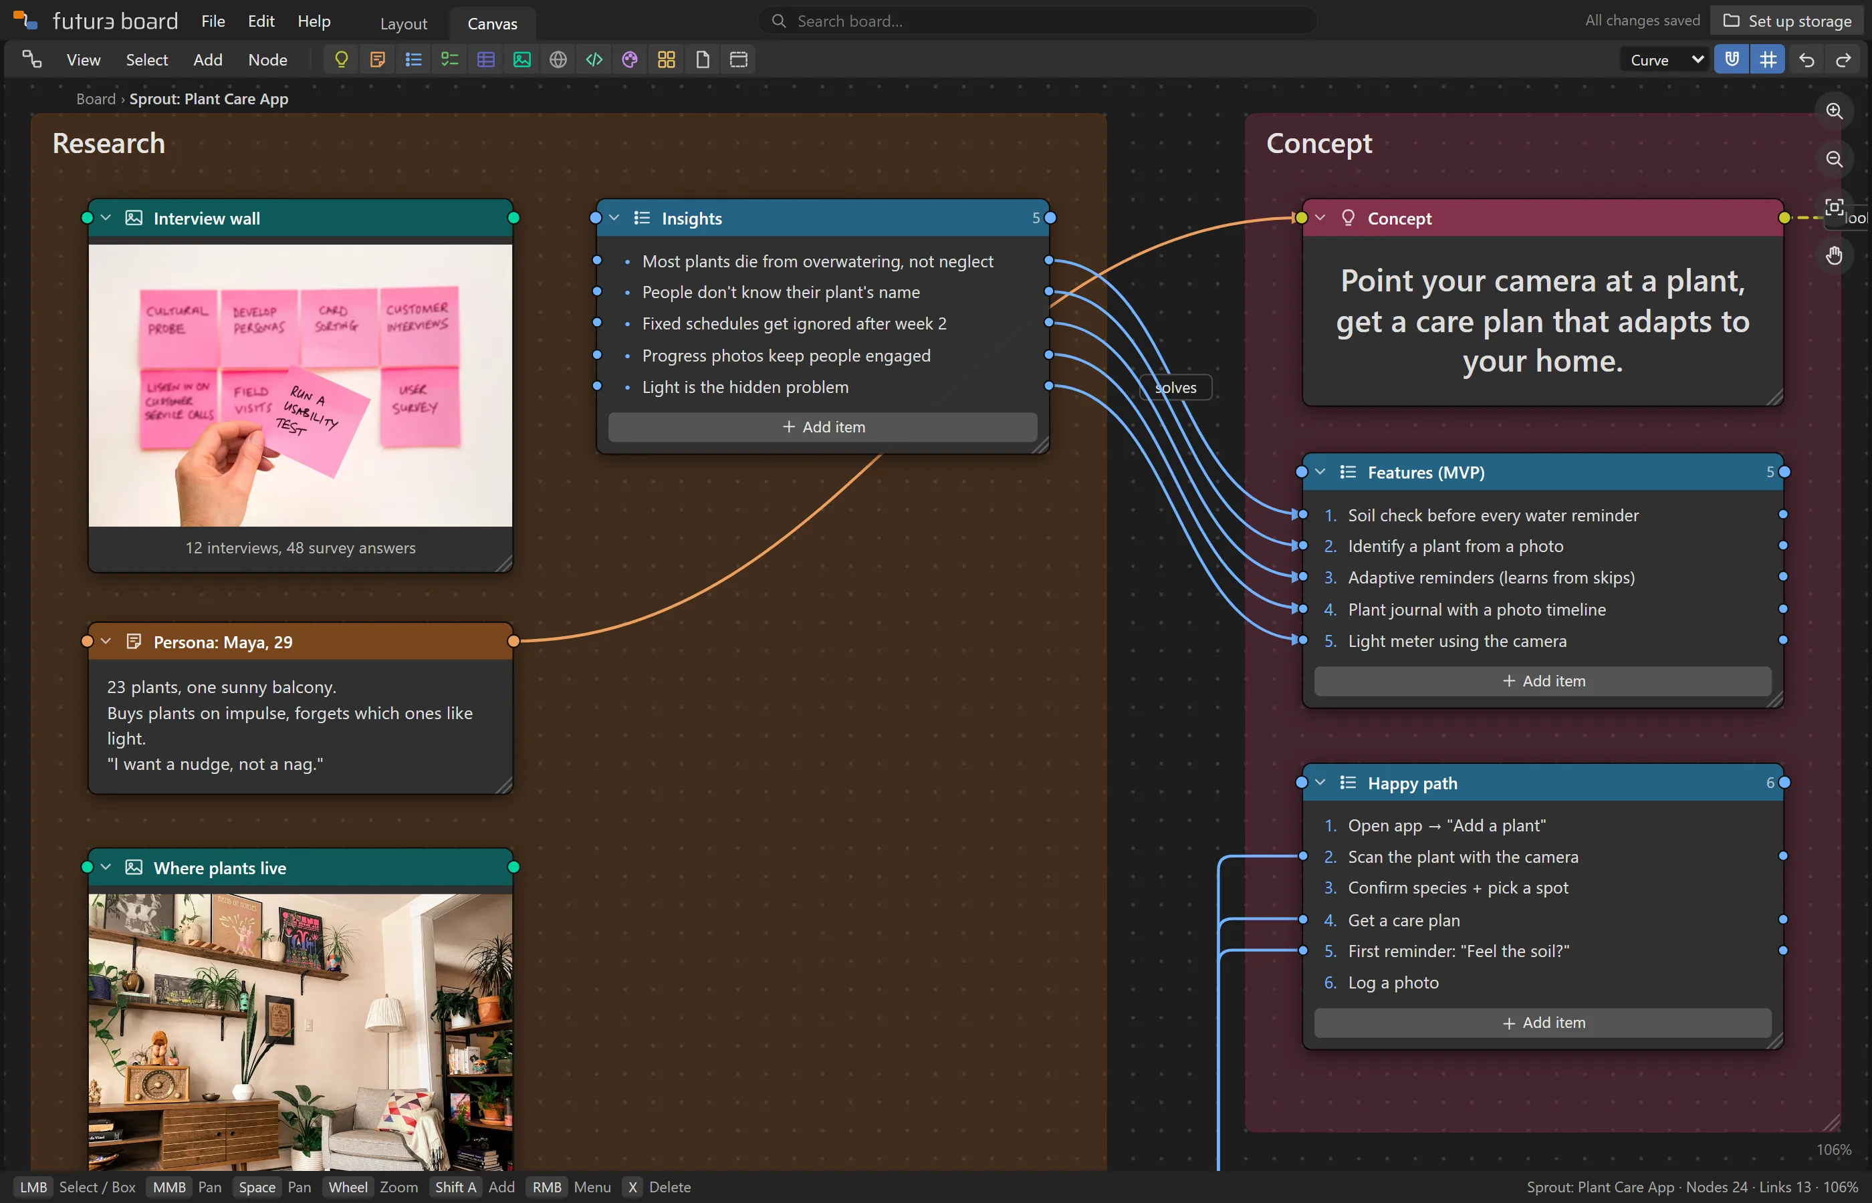Click Add item in Features (MVP)
1872x1203 pixels.
coord(1542,681)
